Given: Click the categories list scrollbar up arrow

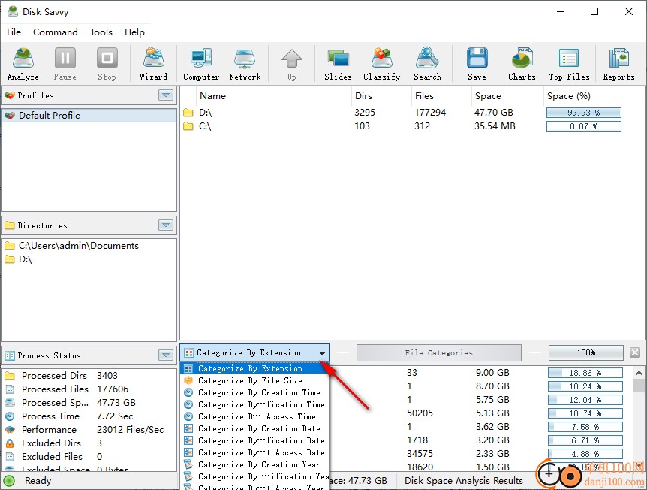Looking at the screenshot, I should tap(639, 373).
